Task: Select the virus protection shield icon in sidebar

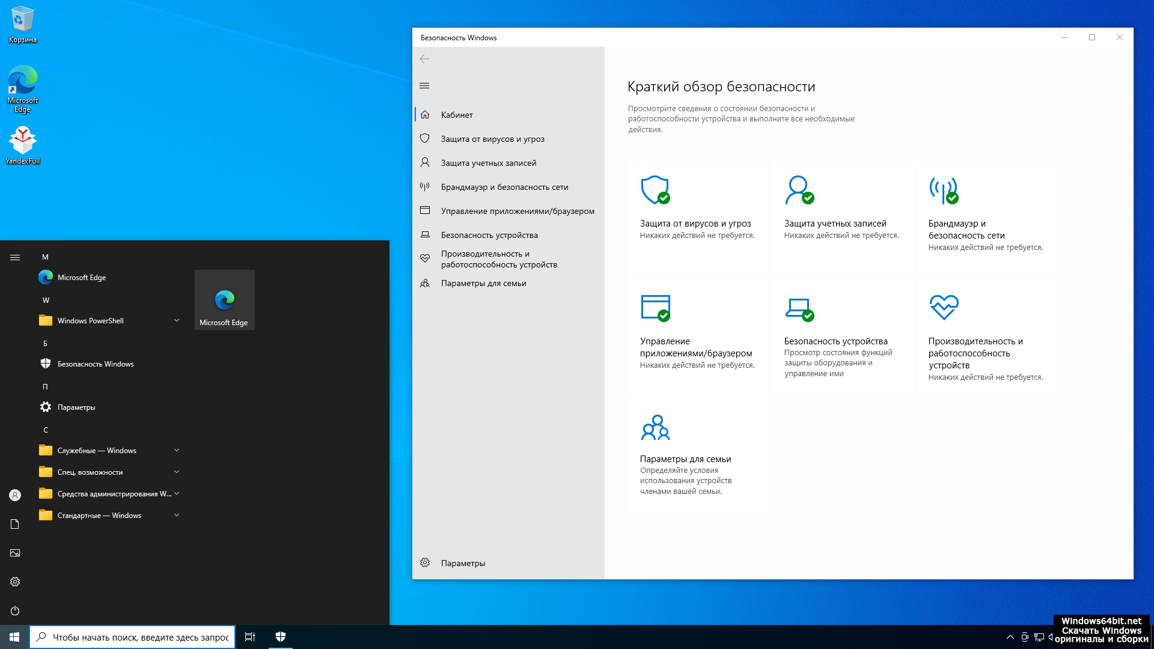Action: [426, 138]
